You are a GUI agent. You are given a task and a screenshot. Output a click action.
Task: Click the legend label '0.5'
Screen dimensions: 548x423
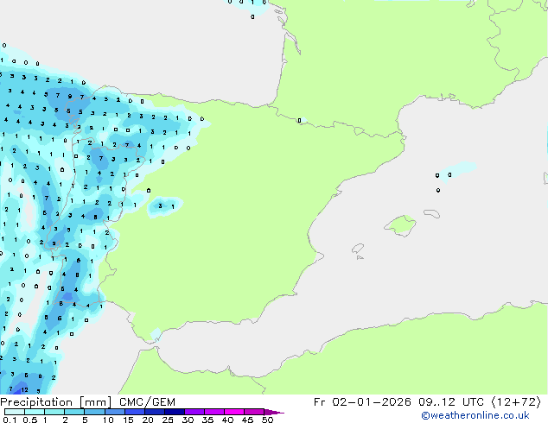(x=29, y=420)
